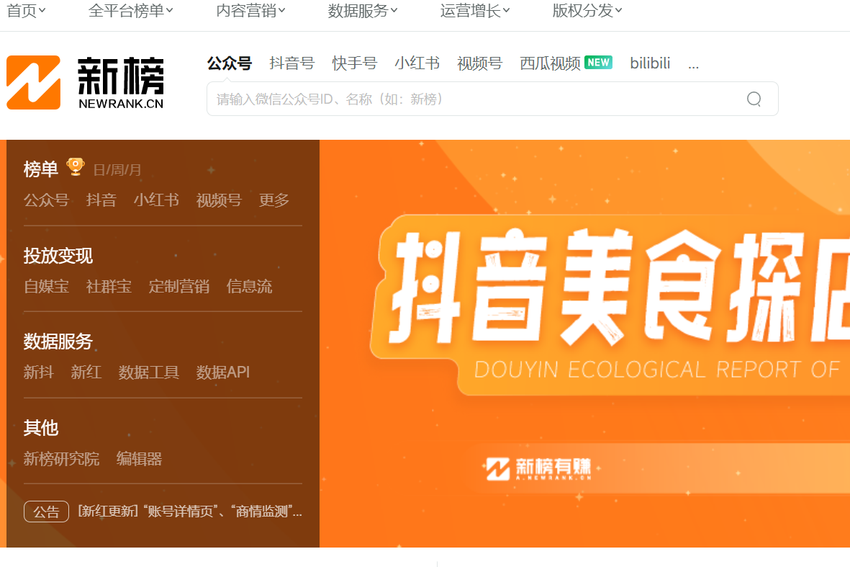This screenshot has height=567, width=850.
Task: Select the bilibili search tab
Action: (x=650, y=63)
